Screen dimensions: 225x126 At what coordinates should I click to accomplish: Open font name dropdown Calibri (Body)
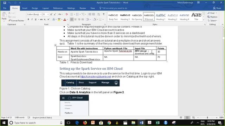[x=41, y=14]
